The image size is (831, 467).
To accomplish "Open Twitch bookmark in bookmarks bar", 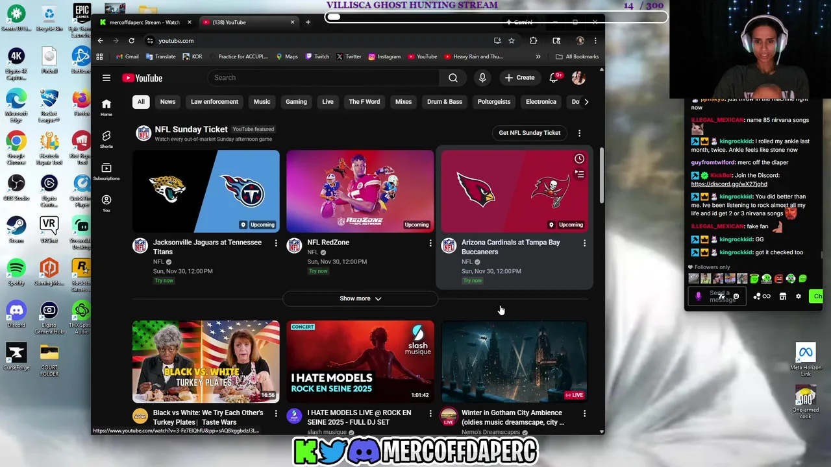I will click(317, 56).
